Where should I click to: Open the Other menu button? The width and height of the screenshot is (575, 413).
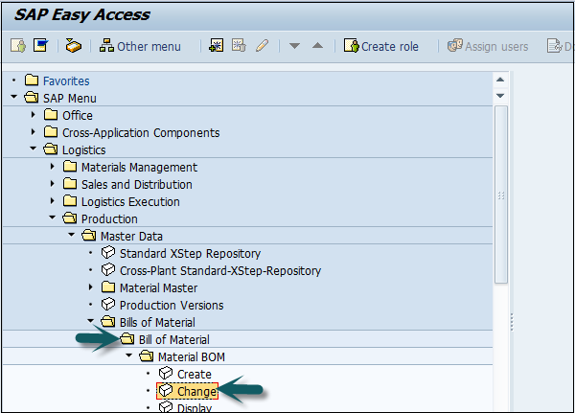pyautogui.click(x=140, y=46)
